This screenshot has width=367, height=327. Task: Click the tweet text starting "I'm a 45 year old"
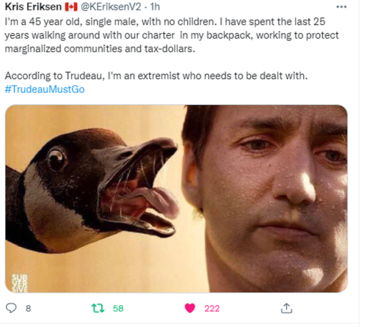point(172,35)
